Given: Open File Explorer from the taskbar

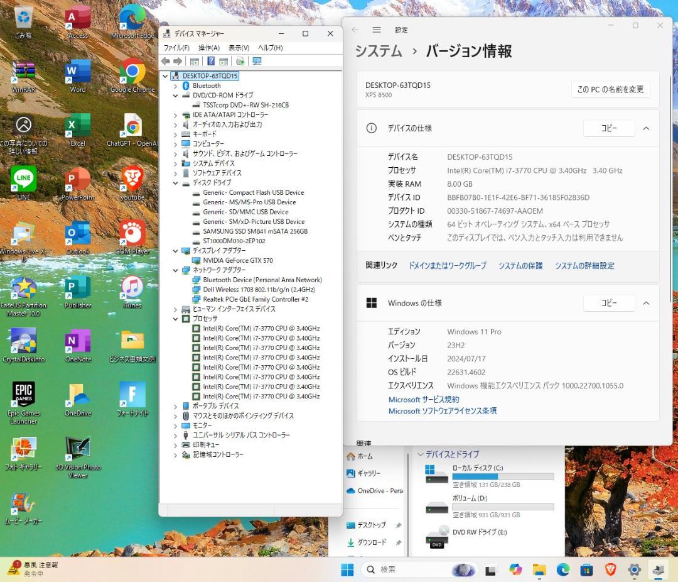Looking at the screenshot, I should click(539, 570).
